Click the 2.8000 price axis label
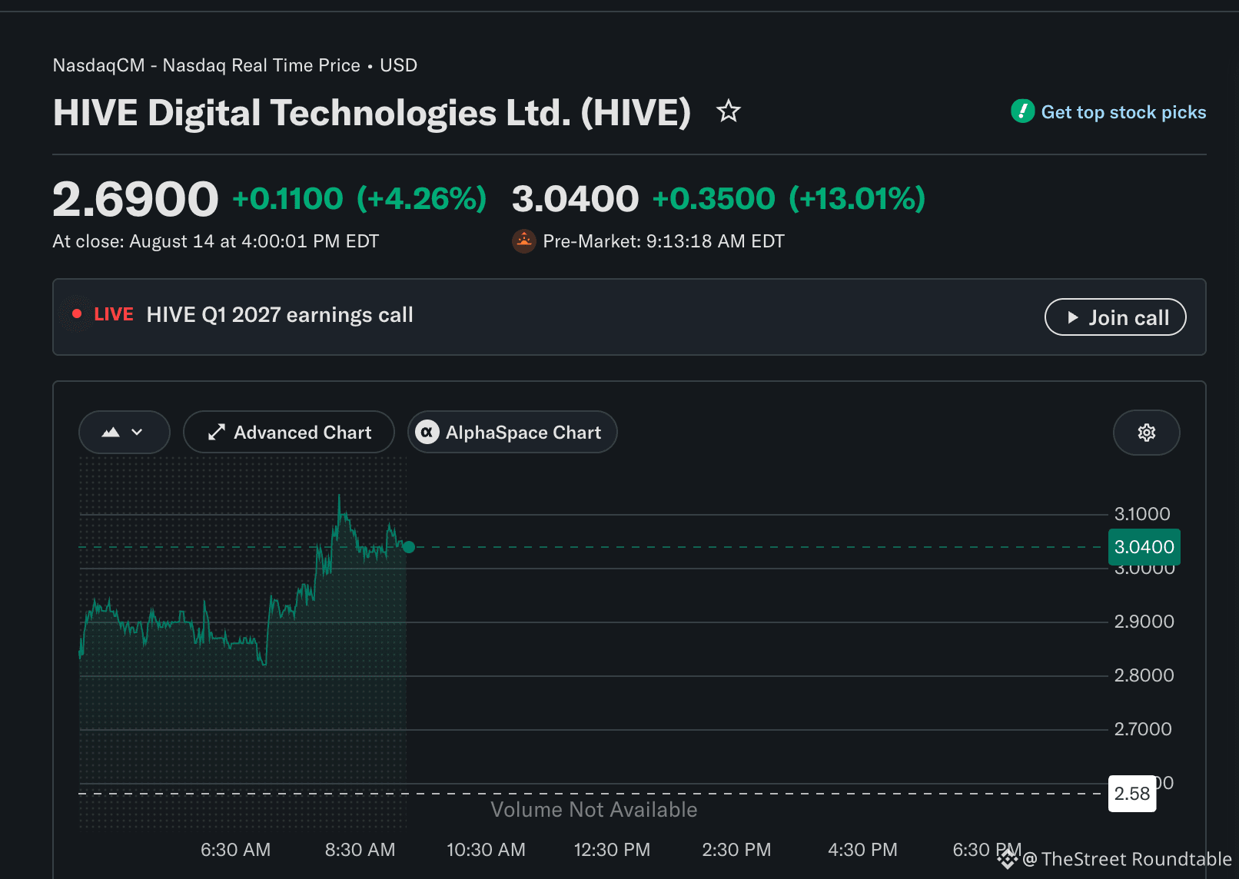The height and width of the screenshot is (879, 1239). click(x=1144, y=675)
